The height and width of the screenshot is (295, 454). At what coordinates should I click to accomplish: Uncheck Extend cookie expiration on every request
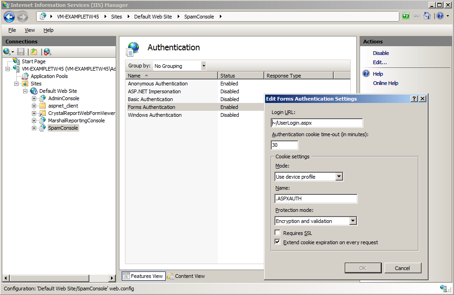pos(278,242)
